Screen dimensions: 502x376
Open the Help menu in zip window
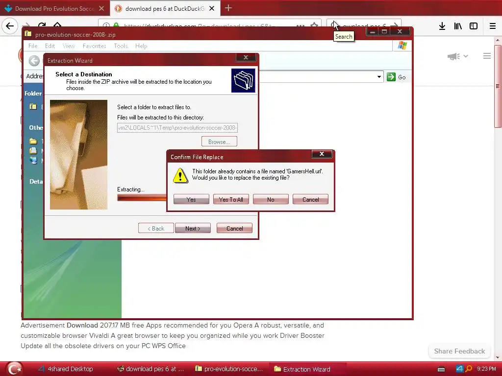point(141,46)
